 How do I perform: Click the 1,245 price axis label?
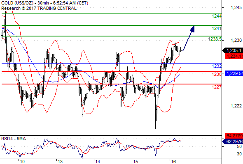(236, 7)
